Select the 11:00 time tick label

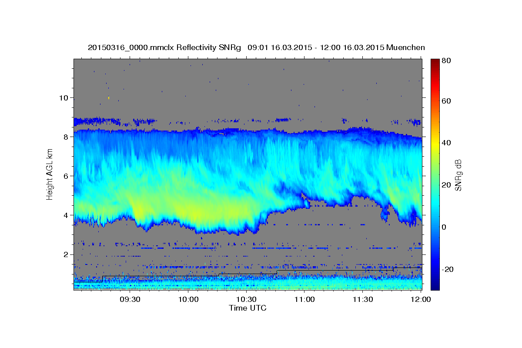[304, 299]
